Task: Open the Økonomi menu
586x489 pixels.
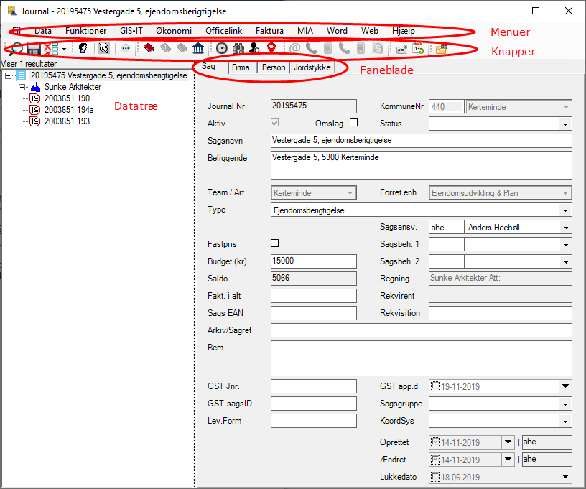Action: click(x=172, y=31)
